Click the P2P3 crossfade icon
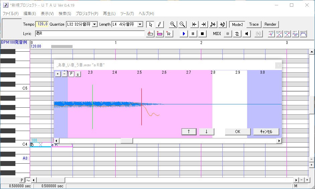This screenshot has width=315, height=189. click(x=279, y=34)
